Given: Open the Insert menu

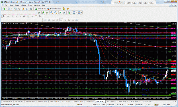Looking at the screenshot, I should (17, 5).
